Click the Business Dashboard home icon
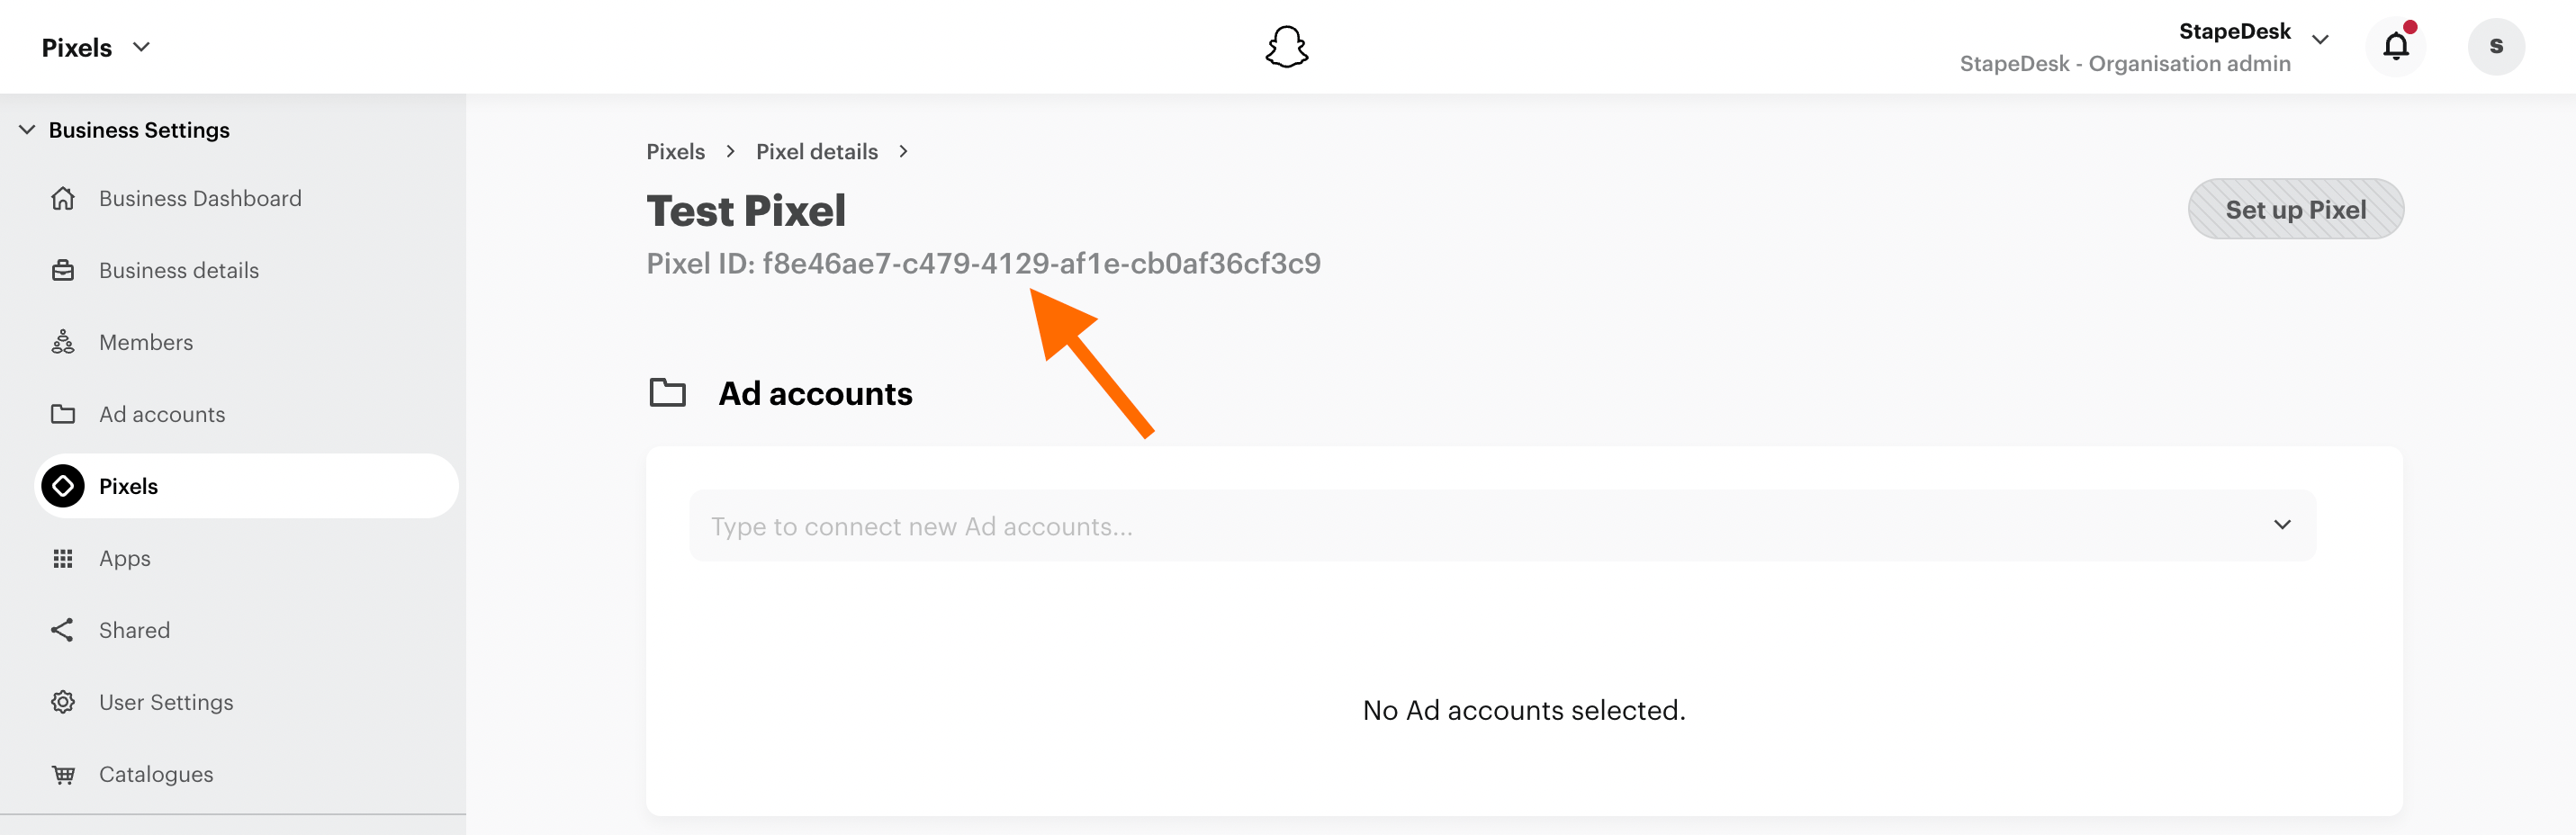The height and width of the screenshot is (835, 2576). (x=63, y=198)
